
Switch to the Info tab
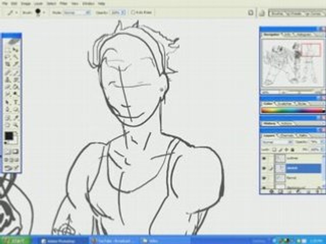tap(287, 35)
